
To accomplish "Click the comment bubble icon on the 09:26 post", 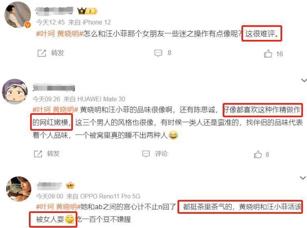I will [146, 154].
